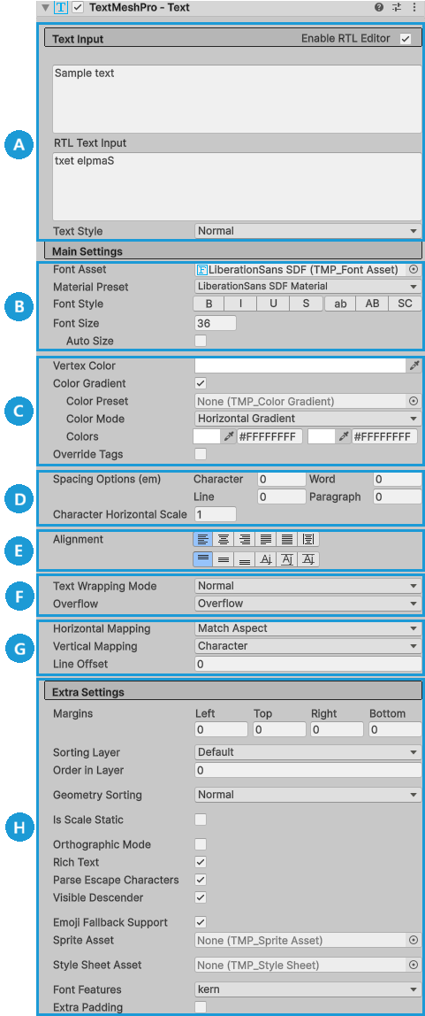This screenshot has width=425, height=1016.
Task: Open the component help reference icon
Action: click(x=379, y=7)
